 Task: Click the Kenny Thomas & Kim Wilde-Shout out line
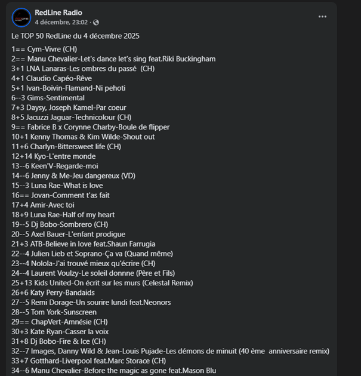pyautogui.click(x=83, y=137)
